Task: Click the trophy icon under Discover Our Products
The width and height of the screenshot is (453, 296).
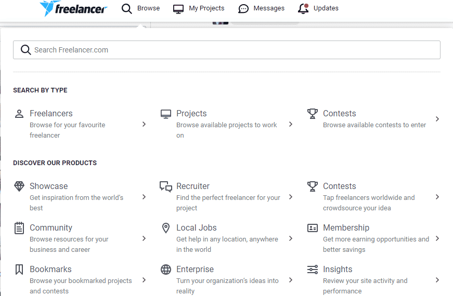Action: coord(312,186)
